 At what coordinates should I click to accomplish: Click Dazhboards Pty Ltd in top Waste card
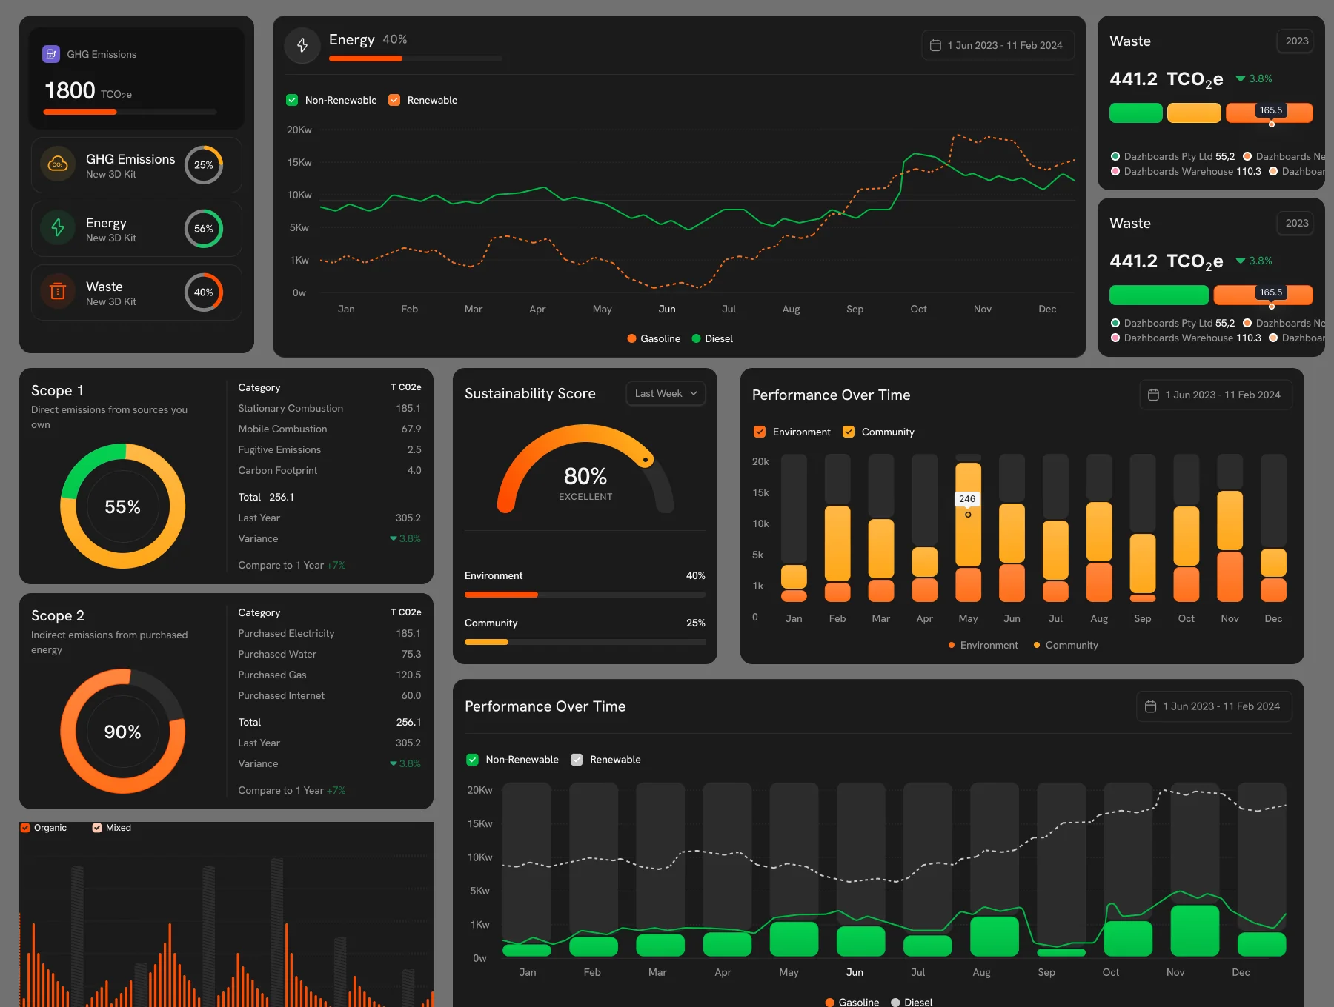pos(1173,156)
